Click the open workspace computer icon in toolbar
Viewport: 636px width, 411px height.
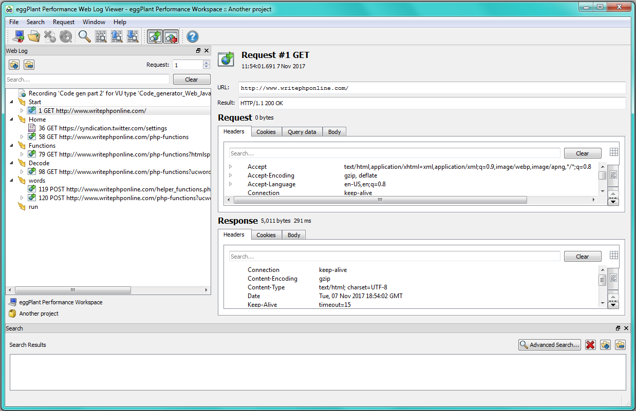tap(19, 36)
